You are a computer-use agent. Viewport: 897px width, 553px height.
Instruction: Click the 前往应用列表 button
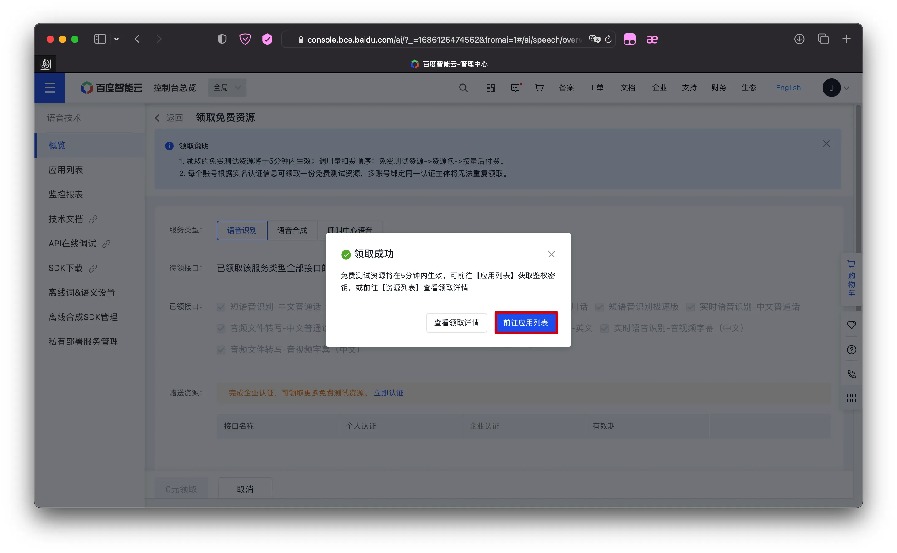coord(526,322)
